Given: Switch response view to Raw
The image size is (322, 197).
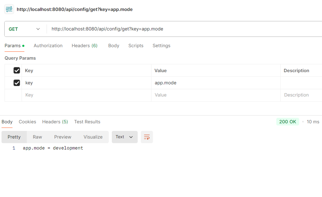Looking at the screenshot, I should click(x=37, y=137).
